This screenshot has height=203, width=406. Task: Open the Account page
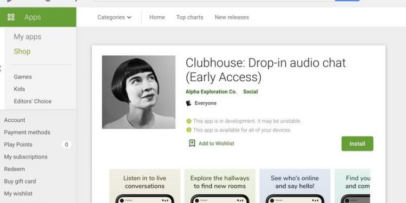coord(15,120)
